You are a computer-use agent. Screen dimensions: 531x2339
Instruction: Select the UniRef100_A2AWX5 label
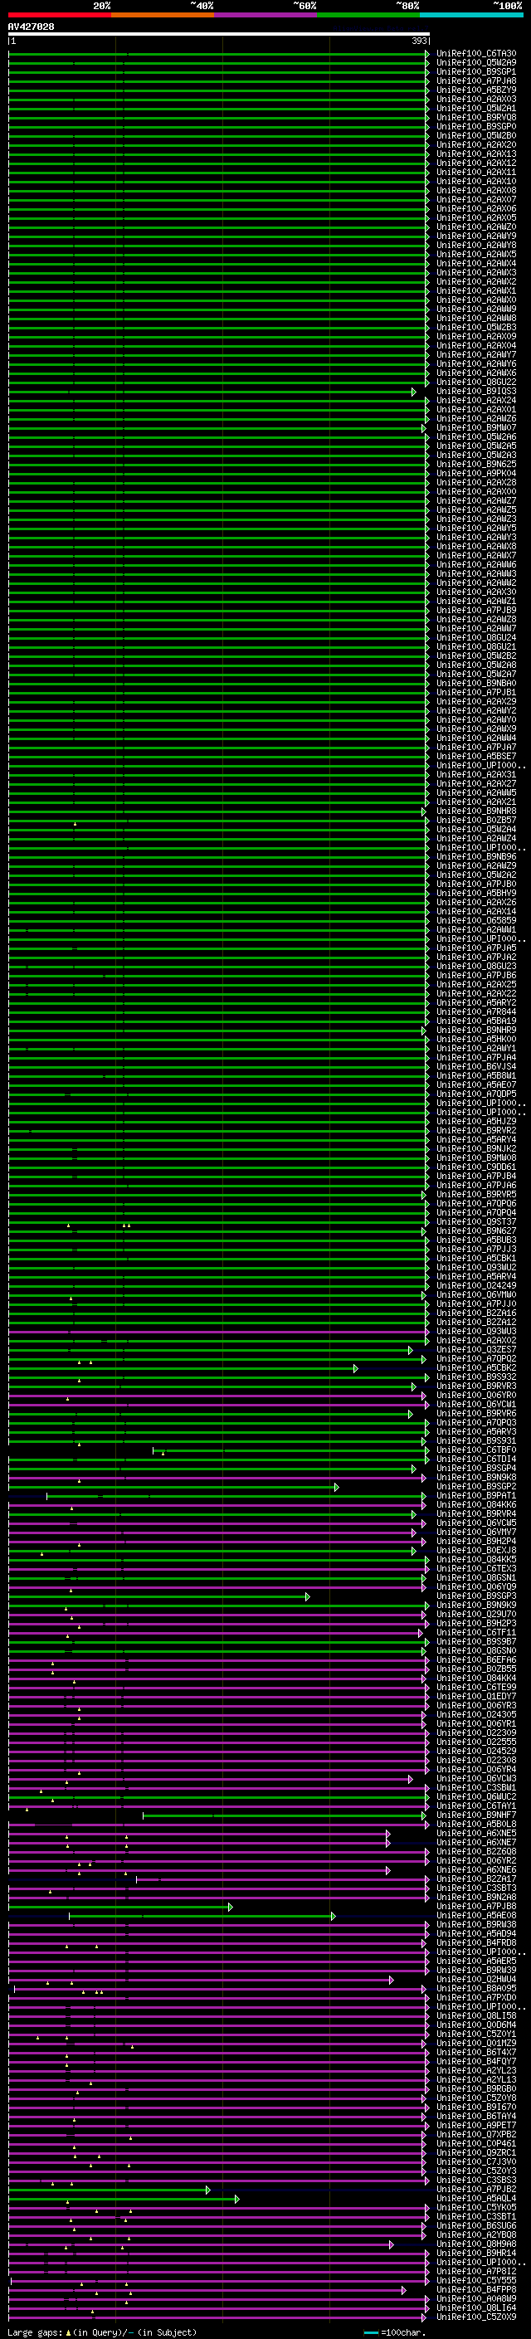point(476,254)
